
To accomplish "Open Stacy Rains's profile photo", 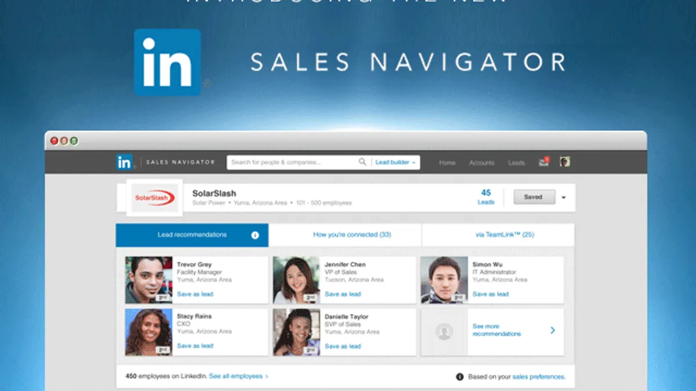I will tap(148, 332).
